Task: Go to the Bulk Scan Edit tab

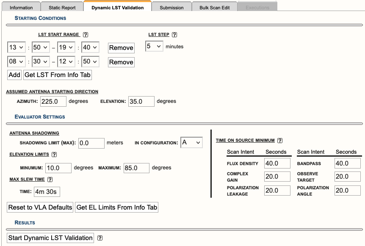Action: pyautogui.click(x=216, y=8)
